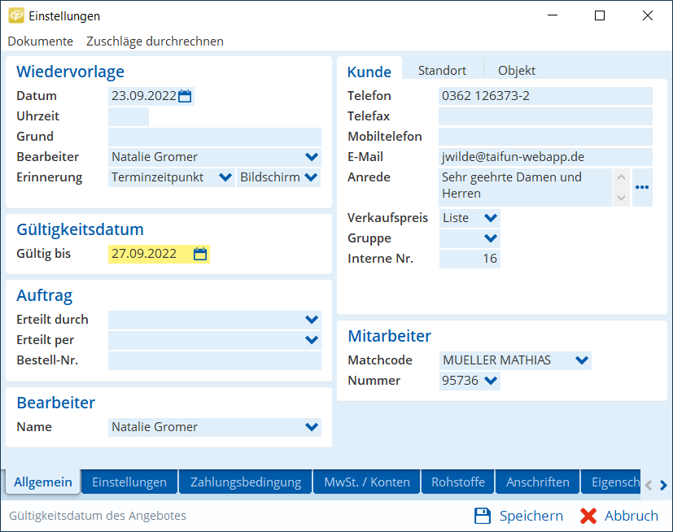Expand the Verkaufspreis Liste dropdown
This screenshot has height=532, width=673.
(490, 218)
